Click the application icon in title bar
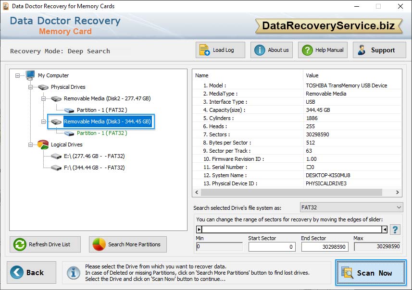 [5, 6]
